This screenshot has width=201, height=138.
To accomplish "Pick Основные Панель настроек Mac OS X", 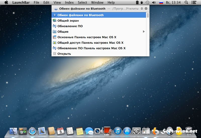I will pyautogui.click(x=99, y=37).
